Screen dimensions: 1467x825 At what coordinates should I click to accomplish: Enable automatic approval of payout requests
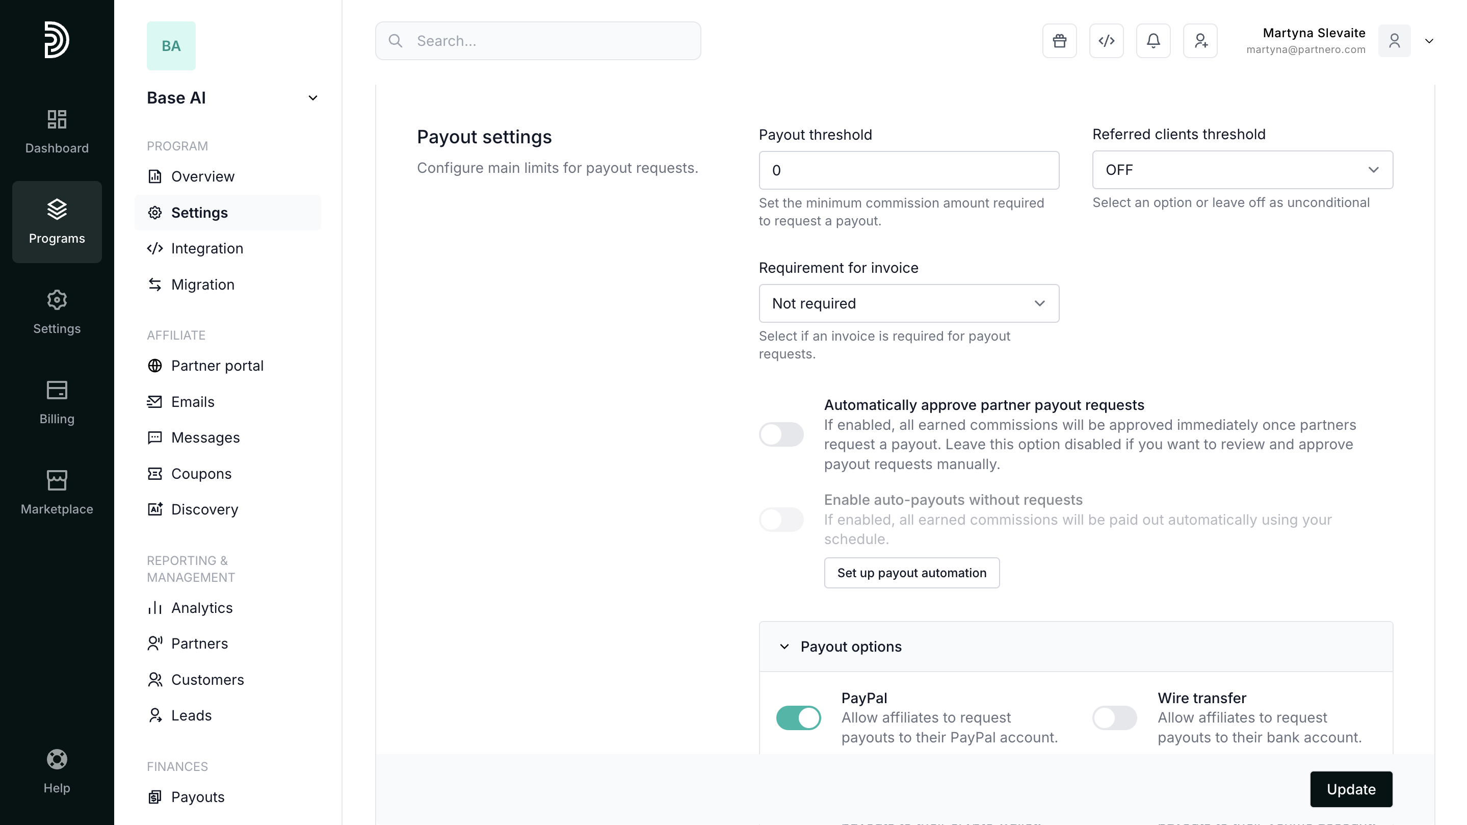click(x=781, y=435)
